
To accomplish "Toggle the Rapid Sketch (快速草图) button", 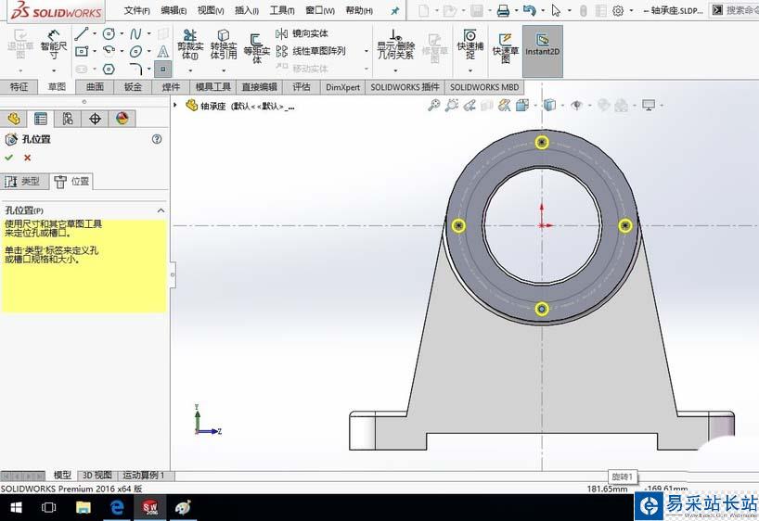I will (506, 46).
